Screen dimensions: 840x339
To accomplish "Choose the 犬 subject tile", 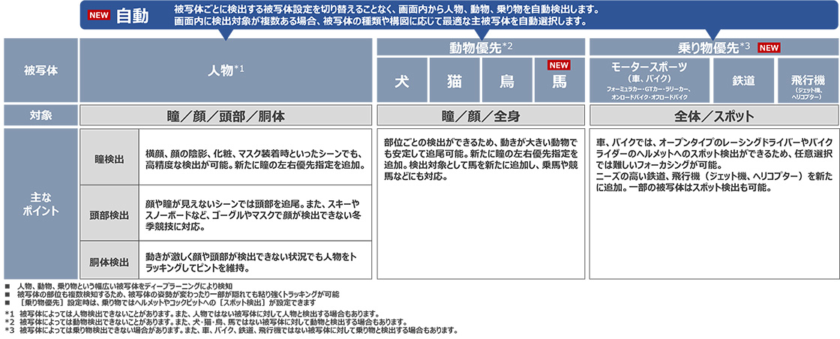I will tap(402, 81).
